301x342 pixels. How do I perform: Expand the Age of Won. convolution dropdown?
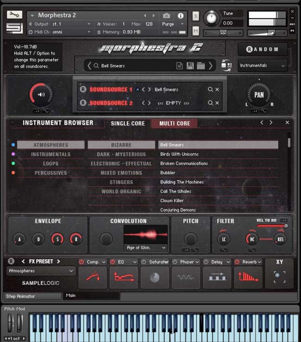click(145, 248)
